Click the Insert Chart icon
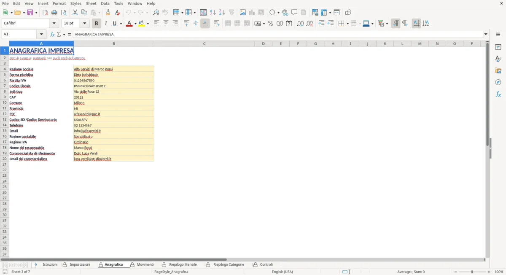506x275 pixels. pyautogui.click(x=252, y=13)
